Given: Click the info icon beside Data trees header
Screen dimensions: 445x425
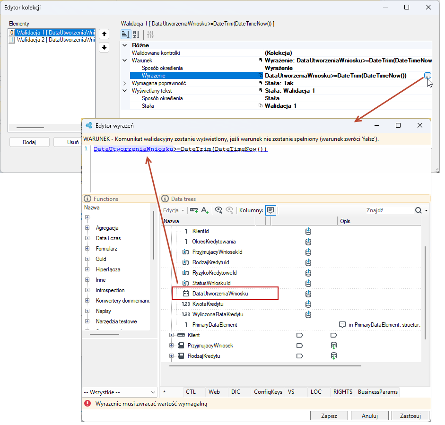Looking at the screenshot, I should tap(165, 199).
